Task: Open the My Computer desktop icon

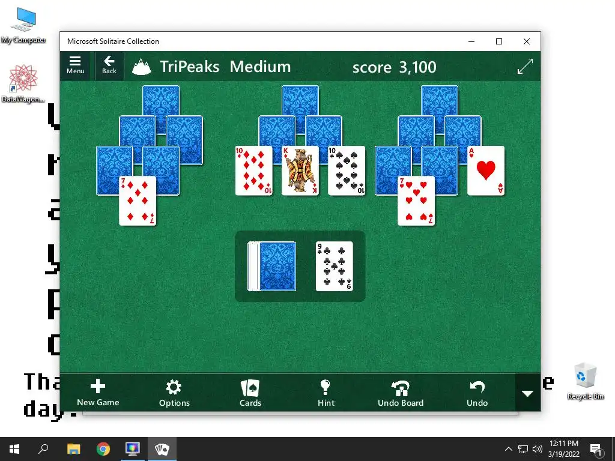Action: coord(23,25)
